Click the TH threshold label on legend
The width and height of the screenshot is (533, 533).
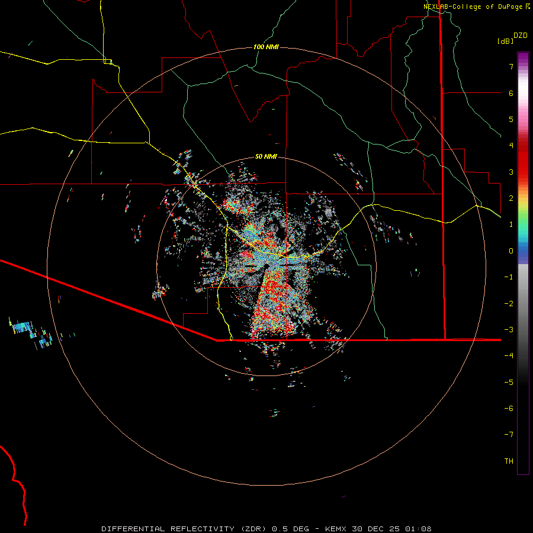(509, 461)
